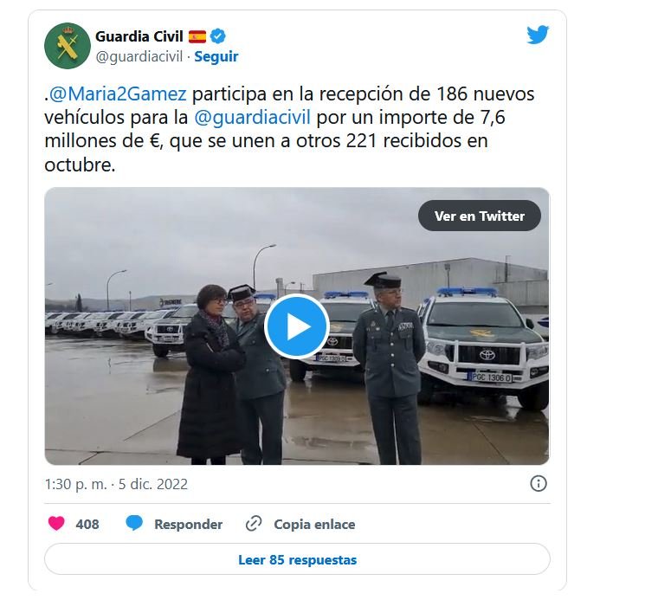Screen dimensions: 658x600
Task: Click the 'Leer 85 respuestas' button
Action: (x=297, y=559)
